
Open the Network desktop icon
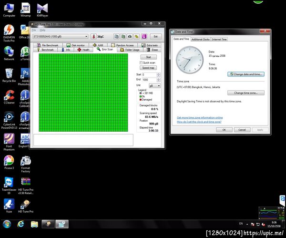(x=9, y=53)
